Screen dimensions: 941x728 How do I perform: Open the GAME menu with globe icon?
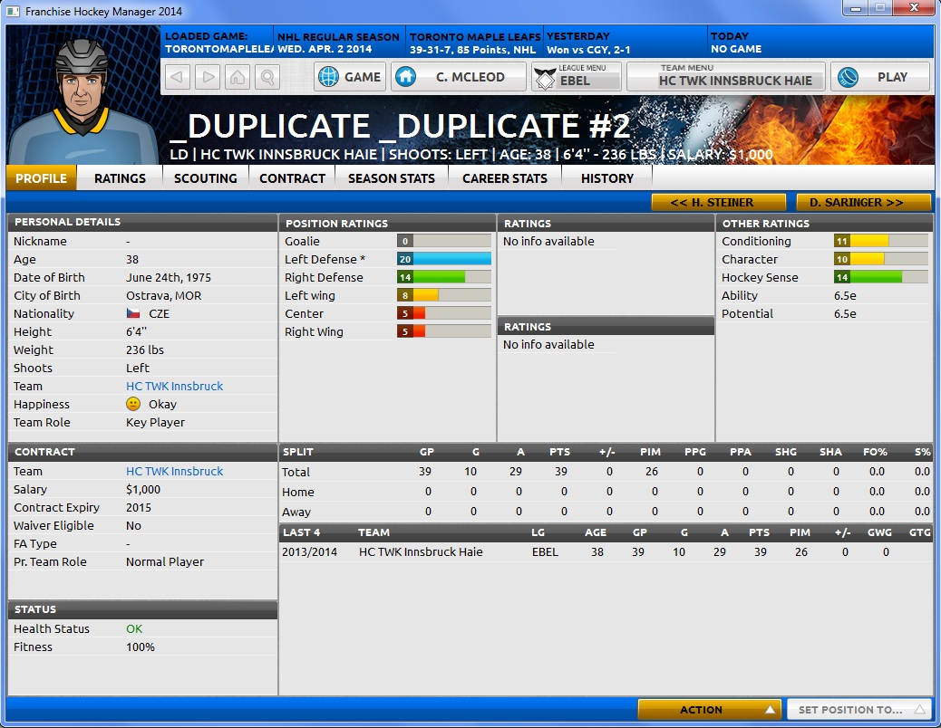[x=350, y=77]
